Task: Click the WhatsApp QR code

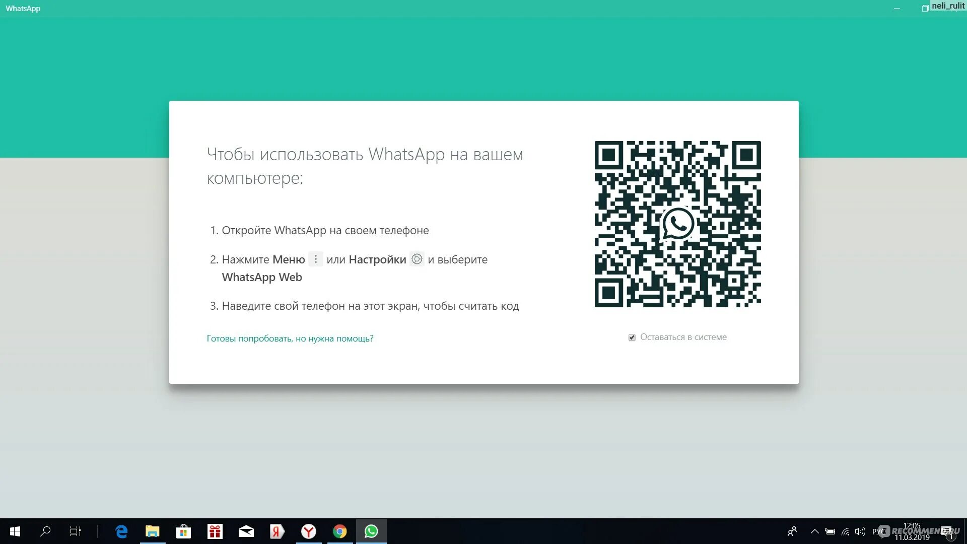Action: 677,224
